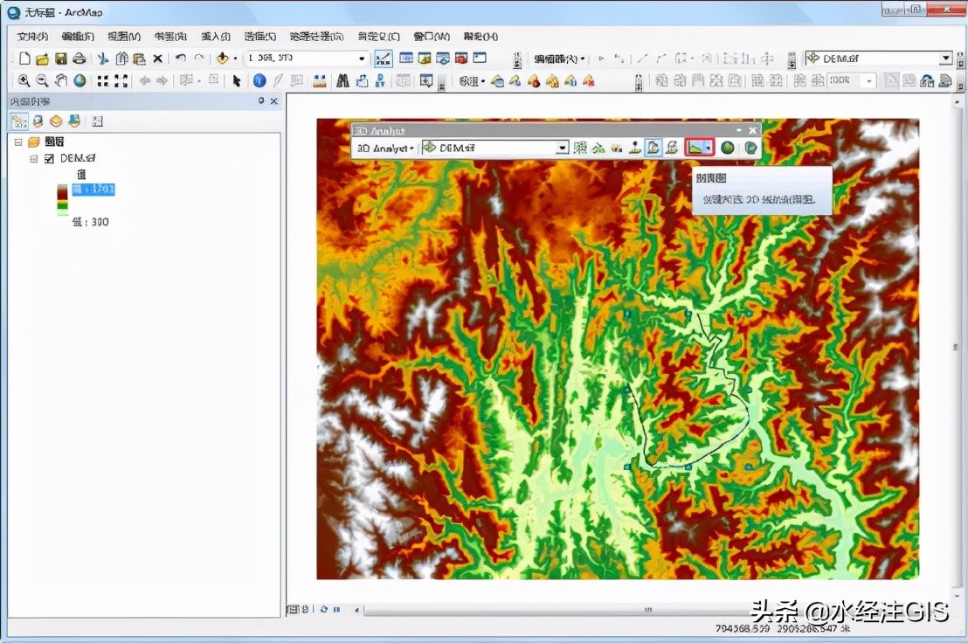Viewport: 968px width, 643px height.
Task: Open the Search window
Action: tap(443, 58)
